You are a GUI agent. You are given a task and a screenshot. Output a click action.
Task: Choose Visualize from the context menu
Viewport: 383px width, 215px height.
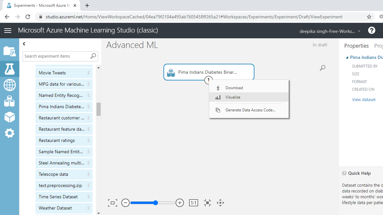(x=249, y=97)
